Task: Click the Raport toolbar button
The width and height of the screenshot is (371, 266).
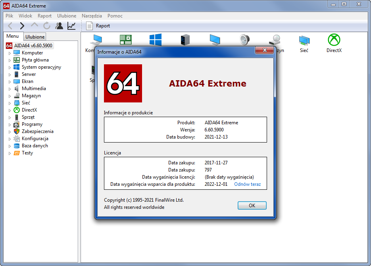Action: 98,25
